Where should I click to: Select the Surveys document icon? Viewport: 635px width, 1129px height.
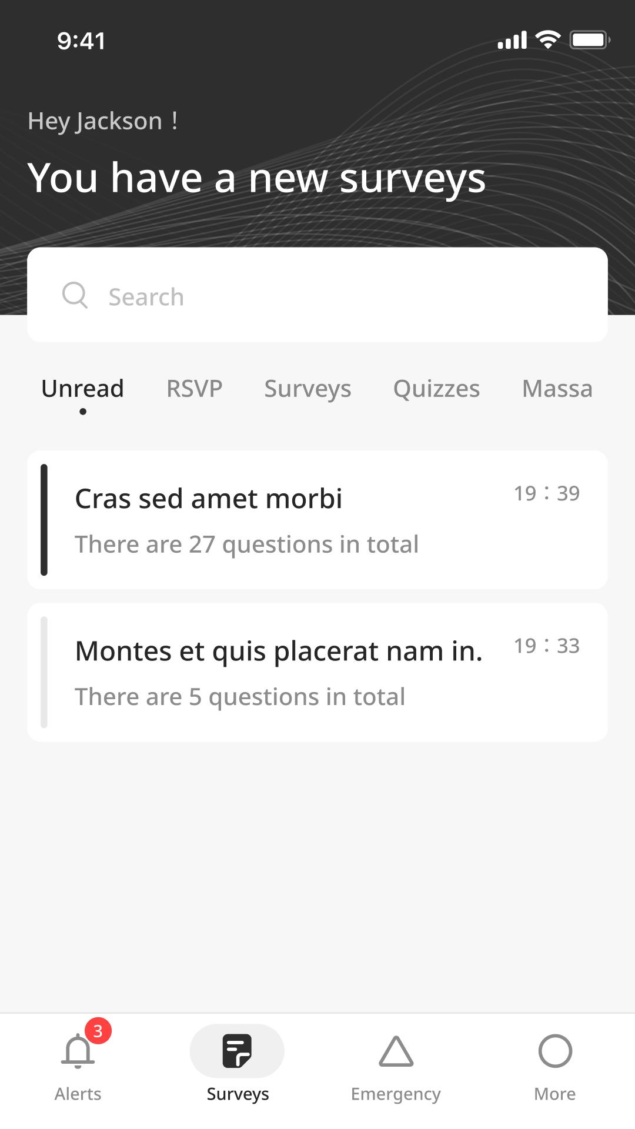(237, 1051)
